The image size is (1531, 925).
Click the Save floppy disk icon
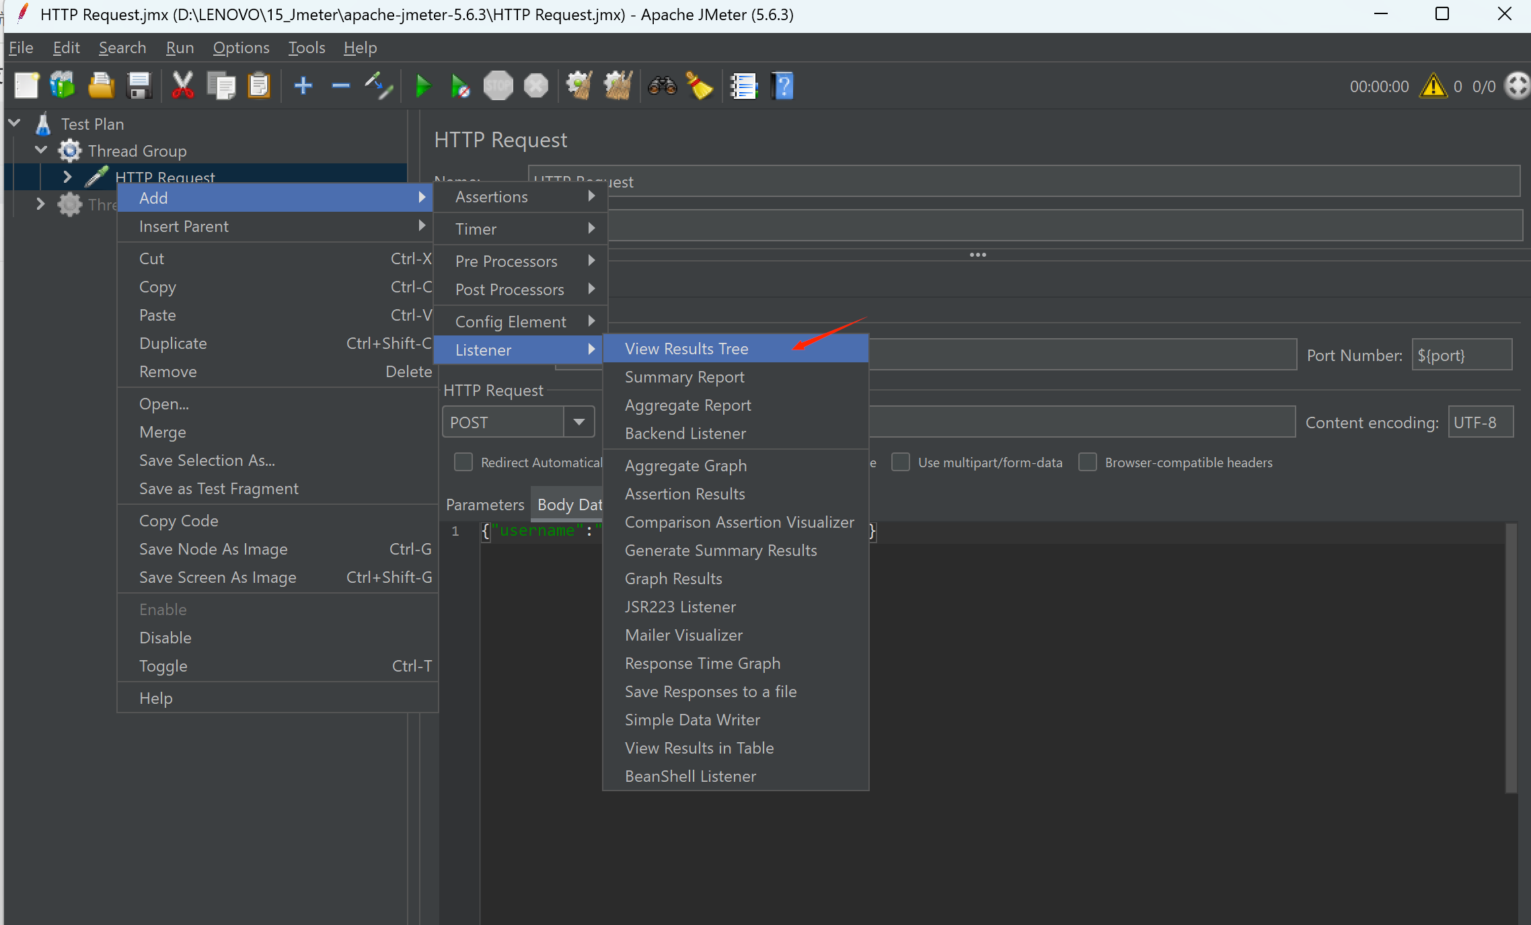[139, 86]
